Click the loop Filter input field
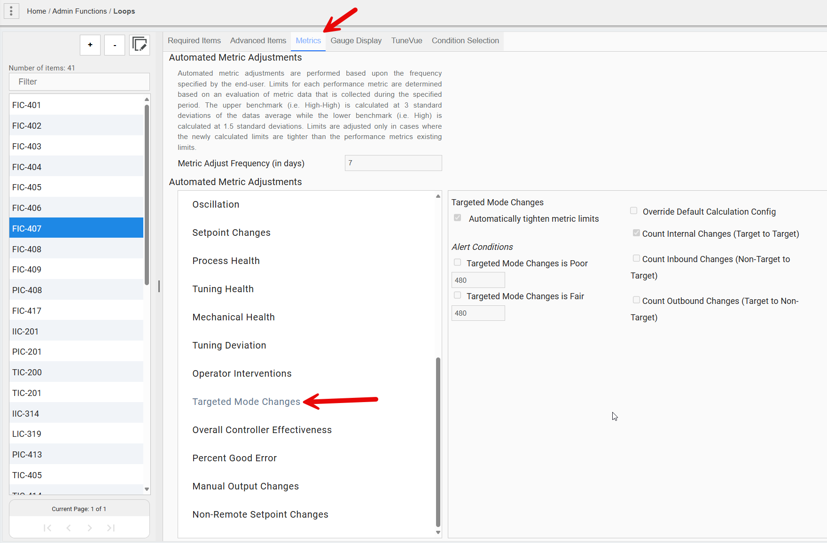The width and height of the screenshot is (827, 543). coord(79,82)
